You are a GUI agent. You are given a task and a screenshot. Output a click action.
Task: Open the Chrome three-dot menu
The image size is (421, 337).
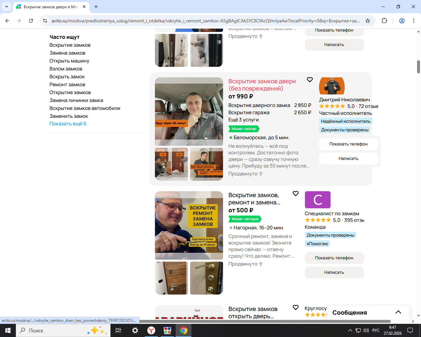point(414,21)
